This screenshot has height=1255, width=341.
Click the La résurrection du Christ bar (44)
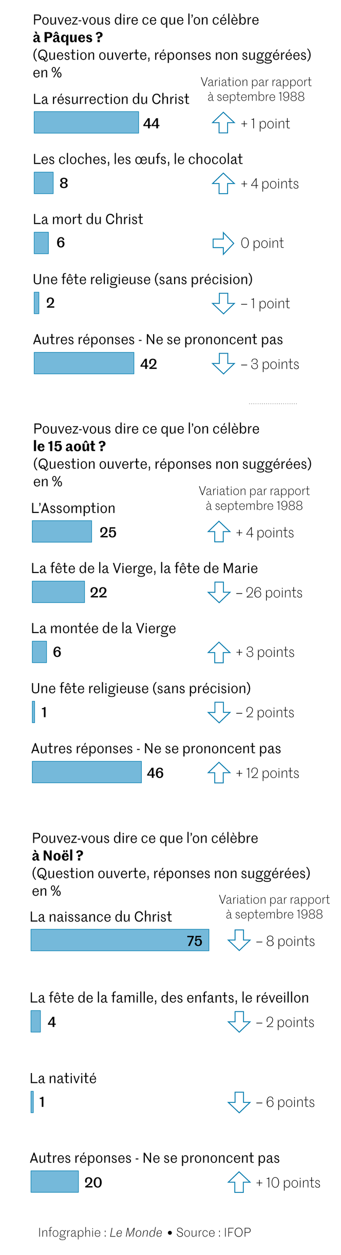86,123
